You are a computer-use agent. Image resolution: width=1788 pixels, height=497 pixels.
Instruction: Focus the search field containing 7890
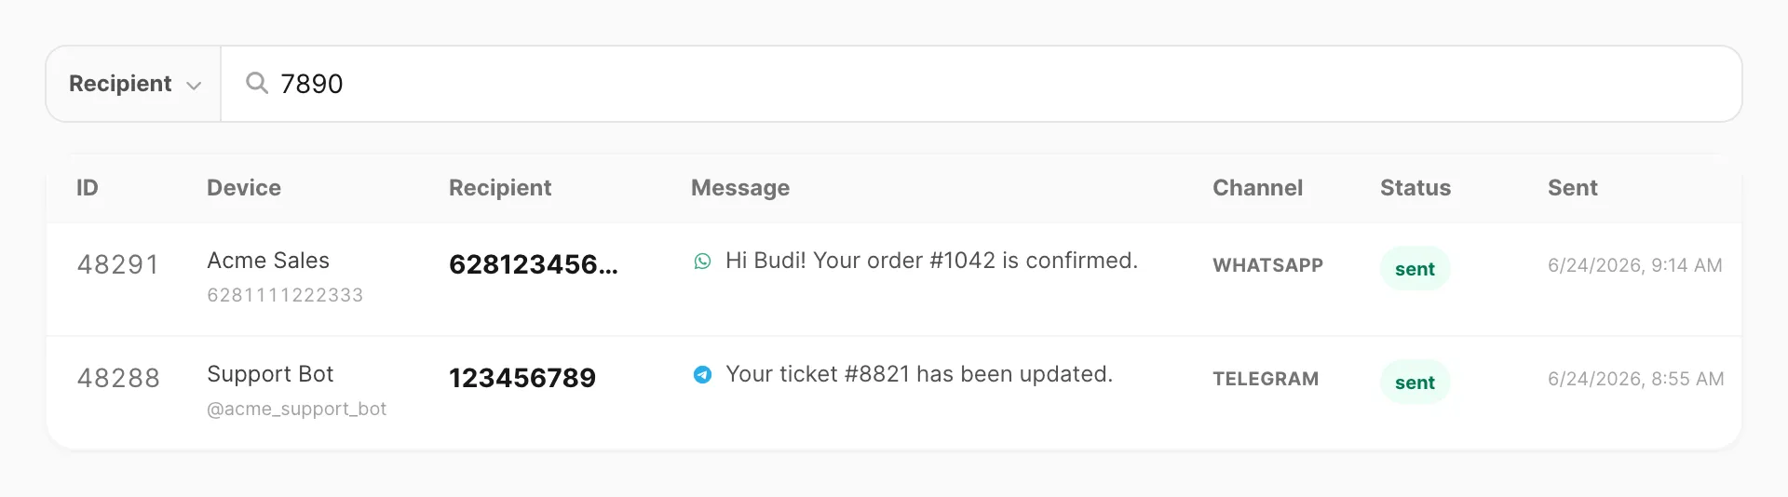pyautogui.click(x=981, y=84)
